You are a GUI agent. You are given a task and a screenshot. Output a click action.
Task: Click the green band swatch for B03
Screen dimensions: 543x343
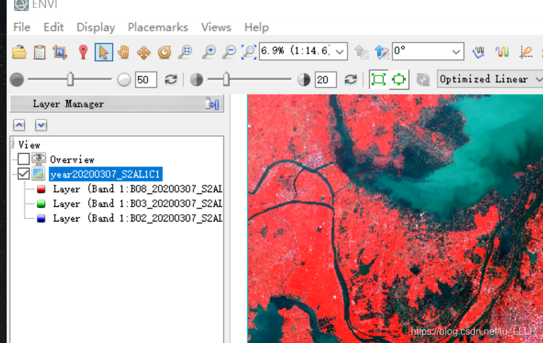[41, 204]
